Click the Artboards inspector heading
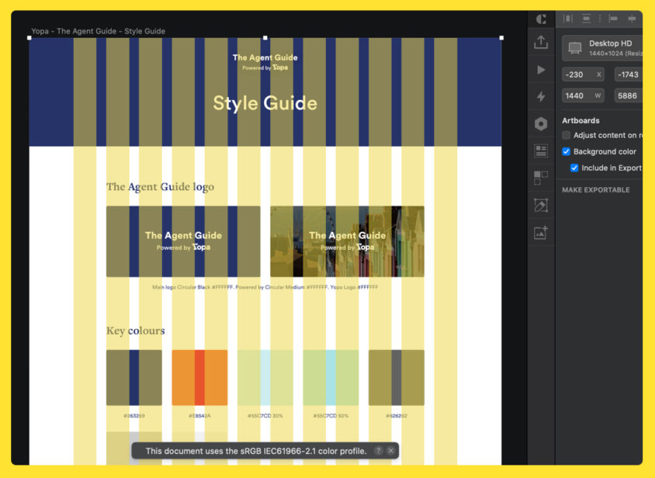655x478 pixels. [x=580, y=120]
